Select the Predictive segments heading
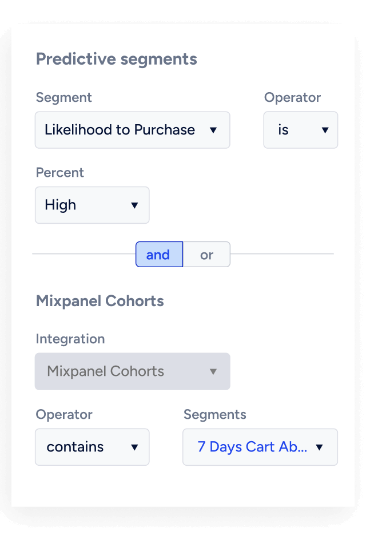The width and height of the screenshot is (366, 547). coord(116,59)
